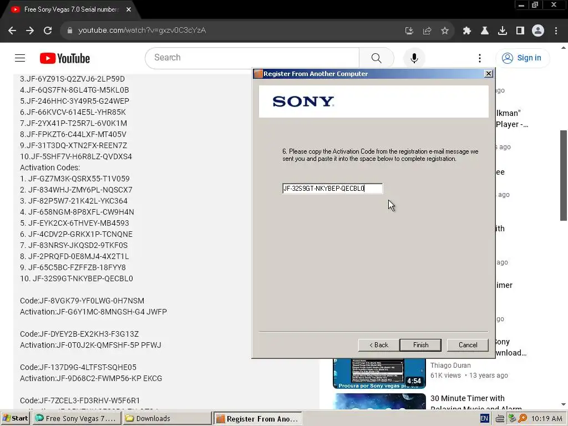Click the page vertical scrollbar thumb

564,175
